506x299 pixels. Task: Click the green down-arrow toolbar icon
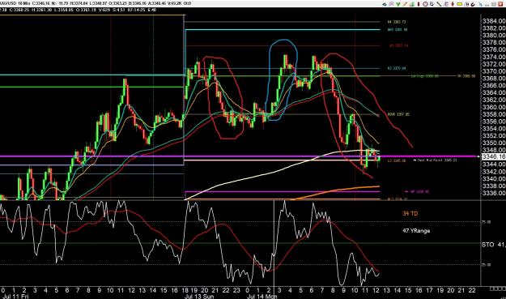point(398,4)
